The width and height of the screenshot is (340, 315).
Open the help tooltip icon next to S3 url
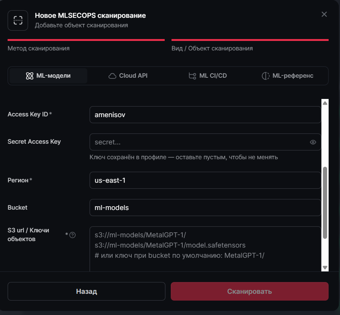pyautogui.click(x=72, y=235)
